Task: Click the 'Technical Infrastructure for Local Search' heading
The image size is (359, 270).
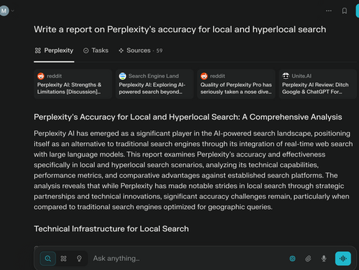Action: pos(111,229)
